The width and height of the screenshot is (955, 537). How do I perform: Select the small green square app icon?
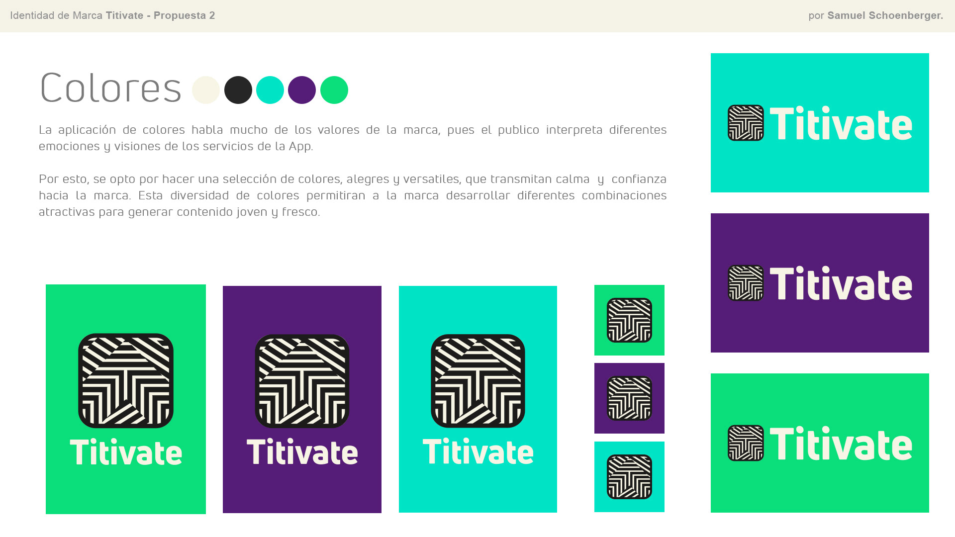tap(629, 320)
